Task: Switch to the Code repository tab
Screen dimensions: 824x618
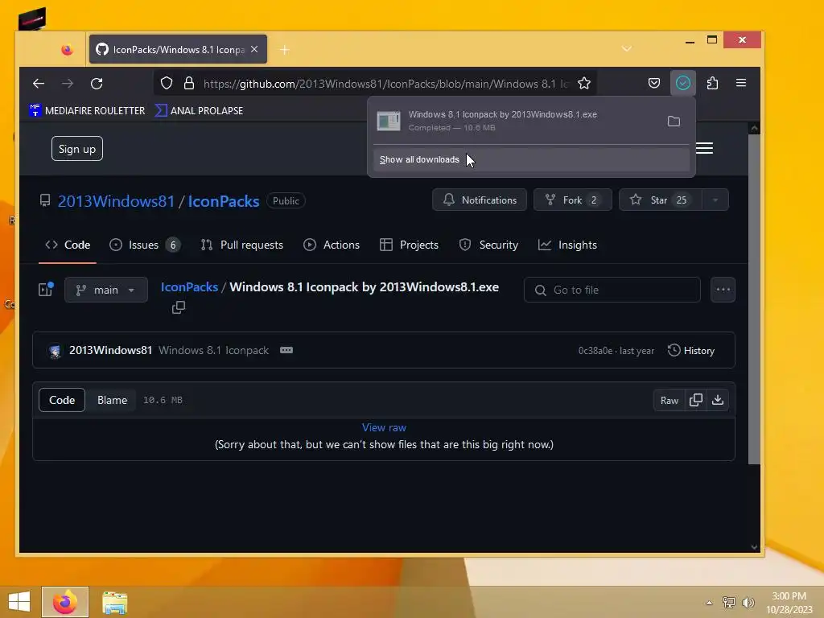Action: click(x=68, y=245)
